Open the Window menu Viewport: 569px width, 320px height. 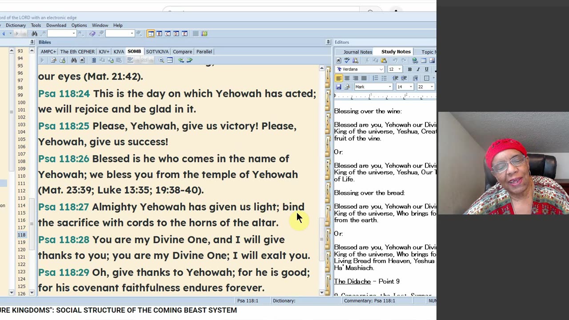click(x=100, y=25)
